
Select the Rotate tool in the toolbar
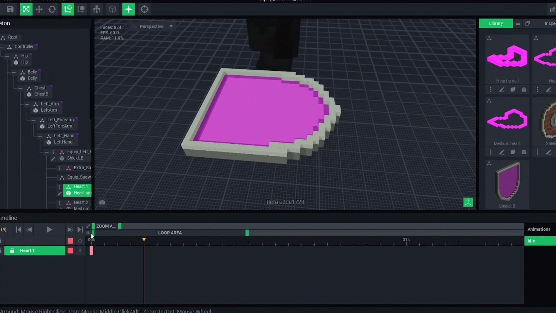[x=52, y=9]
